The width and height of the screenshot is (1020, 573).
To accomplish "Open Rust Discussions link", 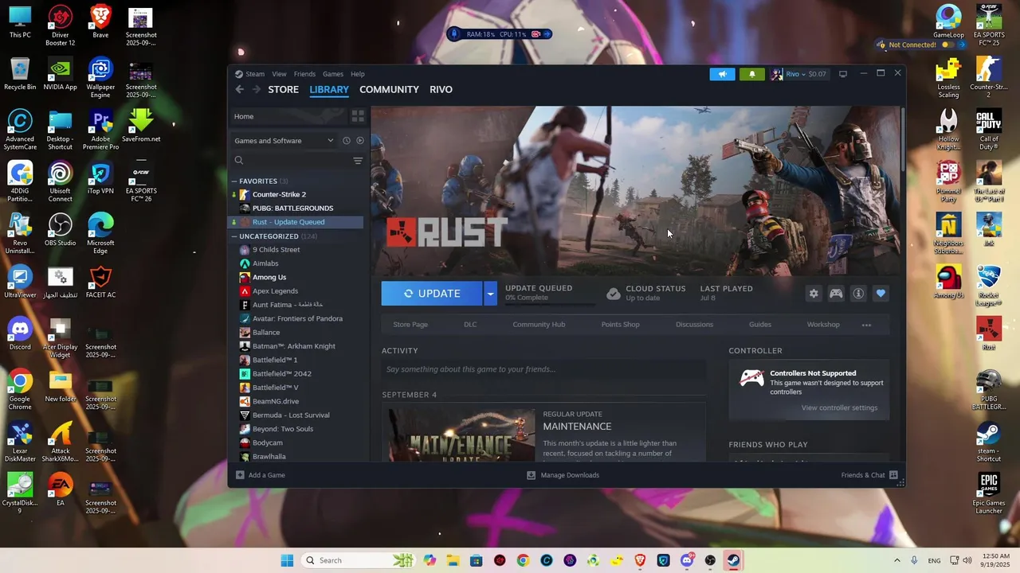I will click(x=694, y=325).
